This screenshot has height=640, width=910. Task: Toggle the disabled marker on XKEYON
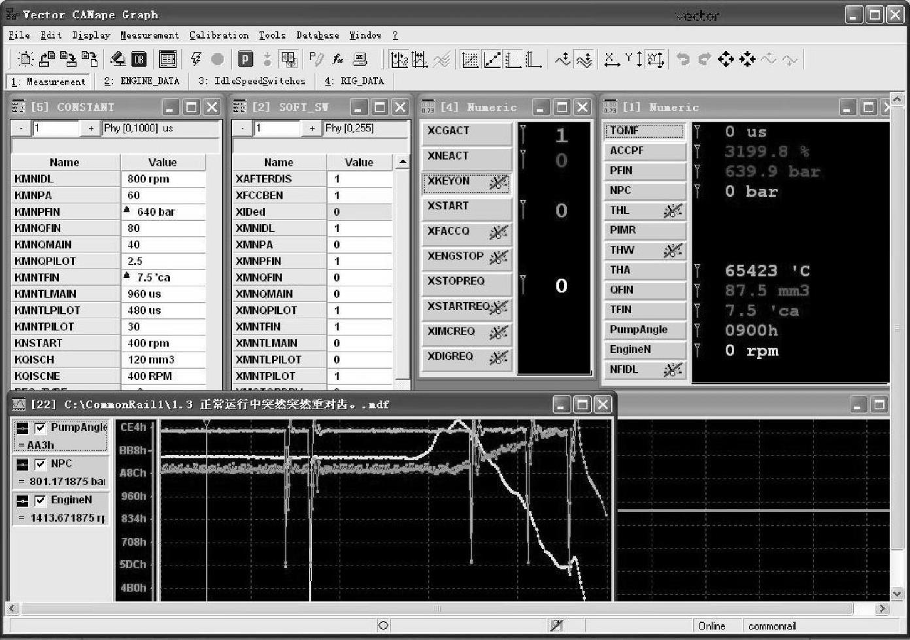(x=498, y=183)
